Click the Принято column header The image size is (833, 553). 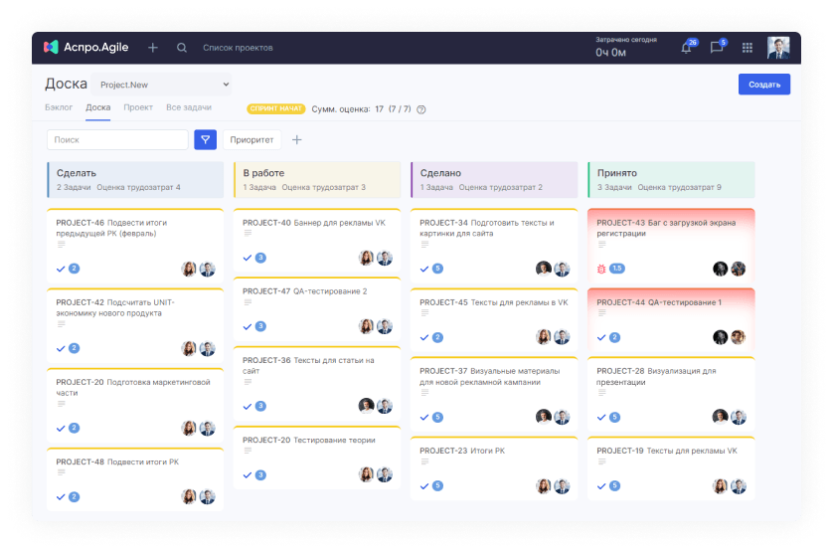click(x=671, y=180)
